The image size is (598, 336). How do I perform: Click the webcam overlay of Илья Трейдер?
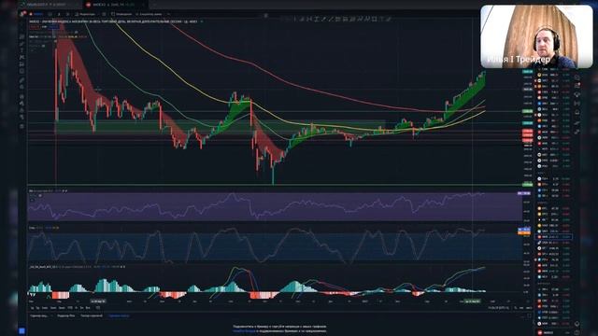pyautogui.click(x=536, y=36)
